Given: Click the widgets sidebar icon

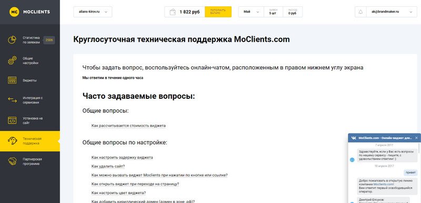Looking at the screenshot, I should click(12, 80).
